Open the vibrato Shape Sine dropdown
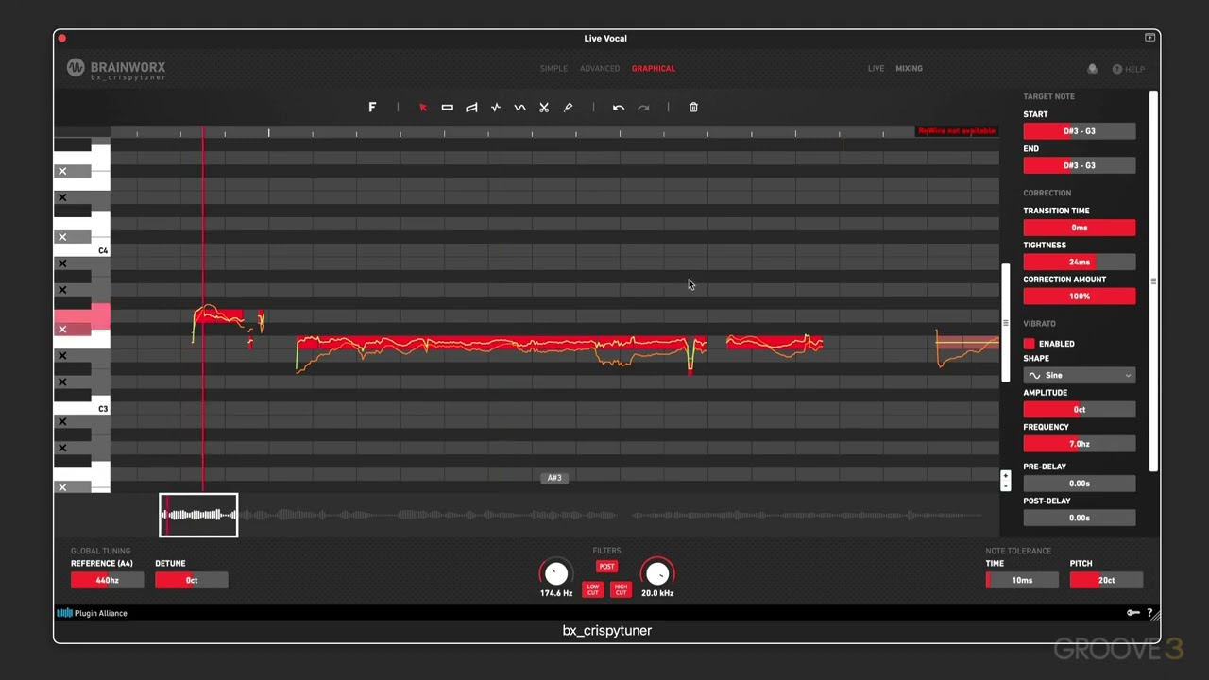Screen dimensions: 1209x680 [x=1080, y=376]
